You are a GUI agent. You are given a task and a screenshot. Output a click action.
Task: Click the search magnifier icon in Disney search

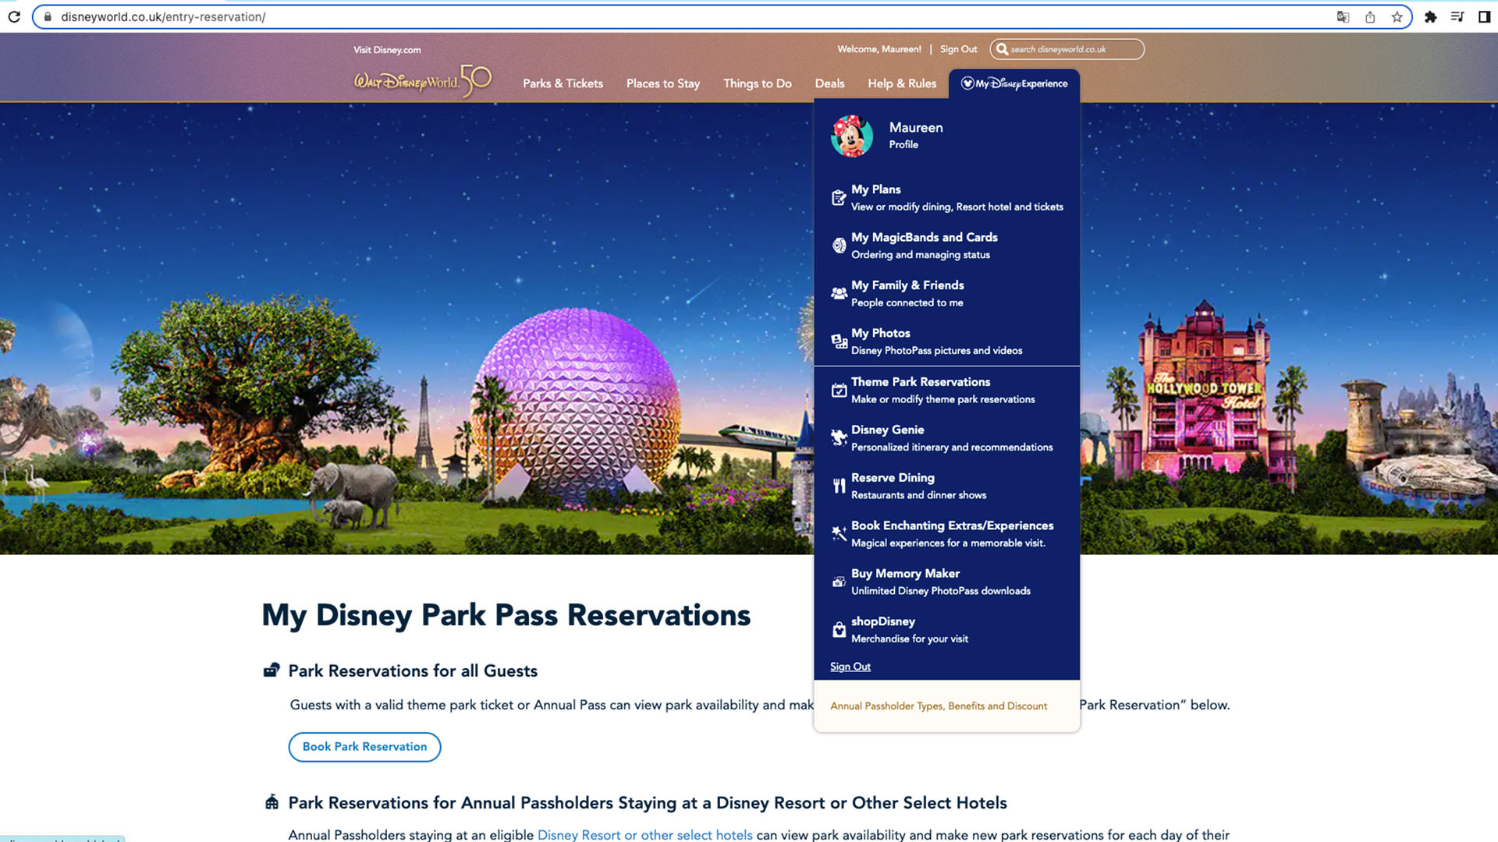(1002, 49)
